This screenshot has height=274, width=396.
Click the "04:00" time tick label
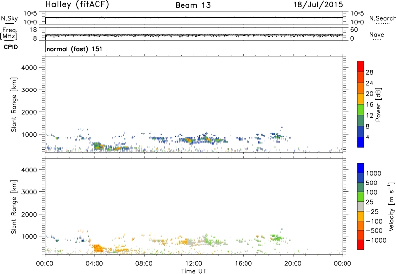tap(94, 264)
